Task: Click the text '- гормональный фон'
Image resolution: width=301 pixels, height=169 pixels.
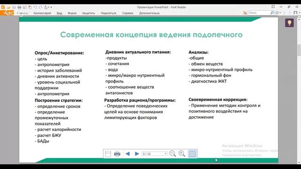Action: pyautogui.click(x=210, y=75)
